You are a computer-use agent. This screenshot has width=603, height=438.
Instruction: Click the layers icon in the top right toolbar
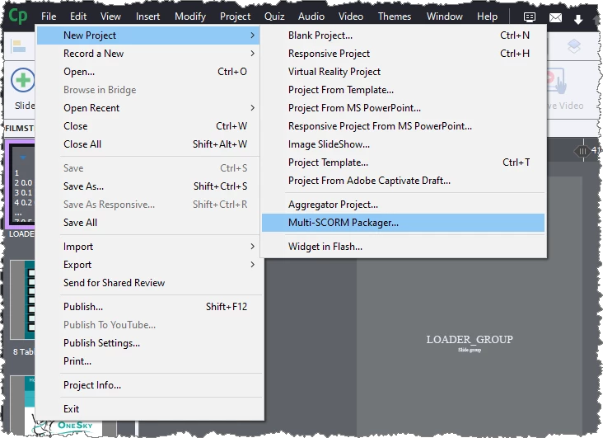(x=574, y=46)
